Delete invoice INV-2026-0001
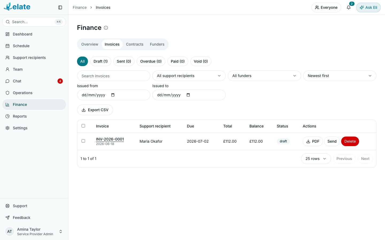 pyautogui.click(x=350, y=141)
